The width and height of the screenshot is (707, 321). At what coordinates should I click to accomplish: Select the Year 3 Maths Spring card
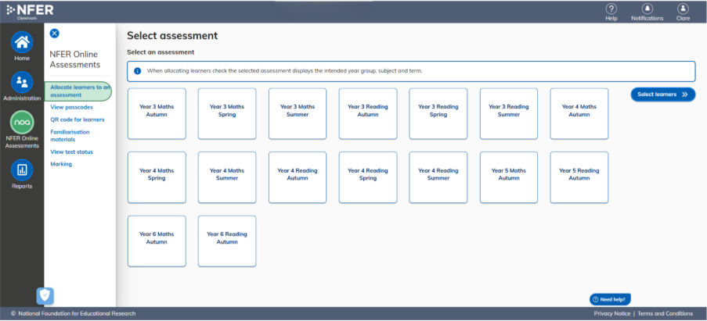(227, 114)
